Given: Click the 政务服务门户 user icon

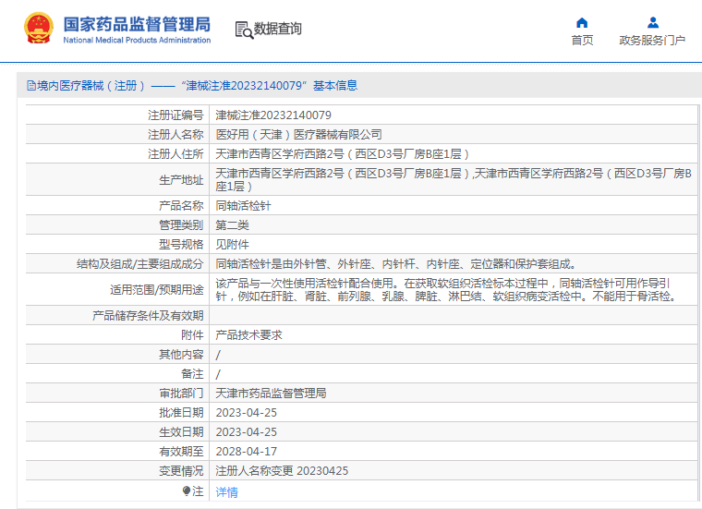Looking at the screenshot, I should coord(653,22).
